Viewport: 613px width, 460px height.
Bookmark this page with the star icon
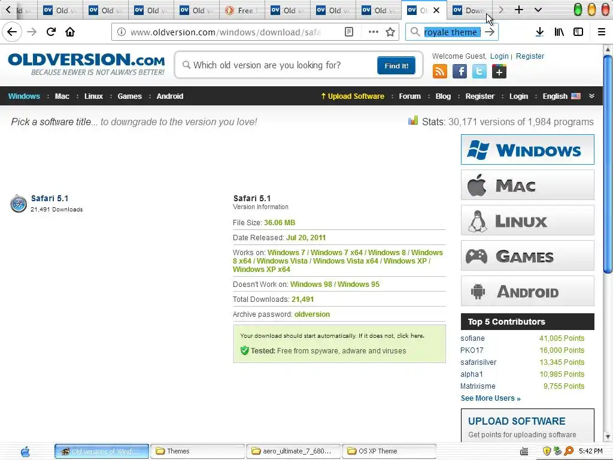coord(390,32)
